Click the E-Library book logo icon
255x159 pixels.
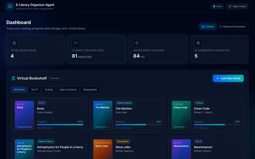(10, 6)
